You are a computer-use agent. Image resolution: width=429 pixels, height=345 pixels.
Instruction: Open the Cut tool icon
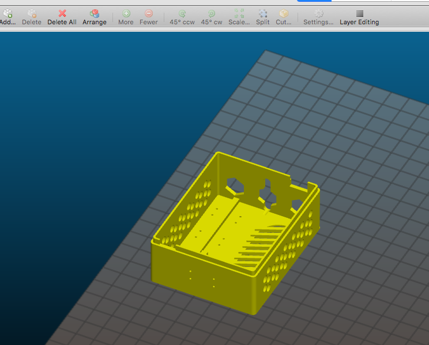(284, 13)
